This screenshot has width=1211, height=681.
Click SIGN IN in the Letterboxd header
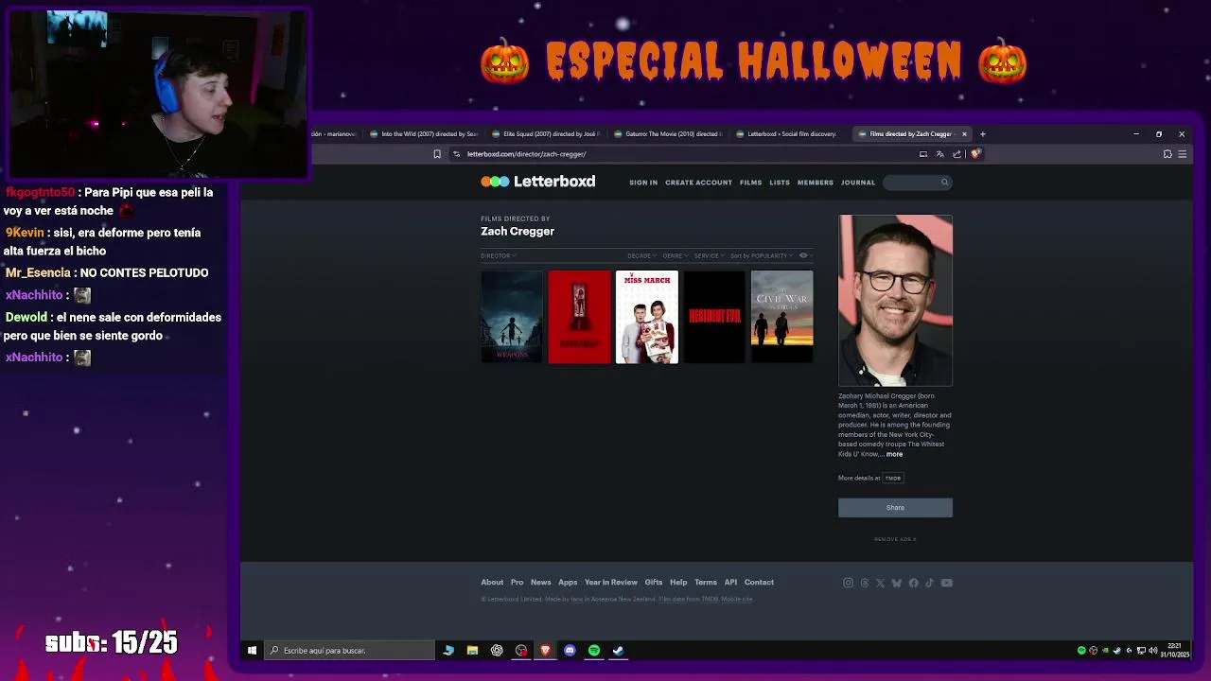pyautogui.click(x=643, y=183)
